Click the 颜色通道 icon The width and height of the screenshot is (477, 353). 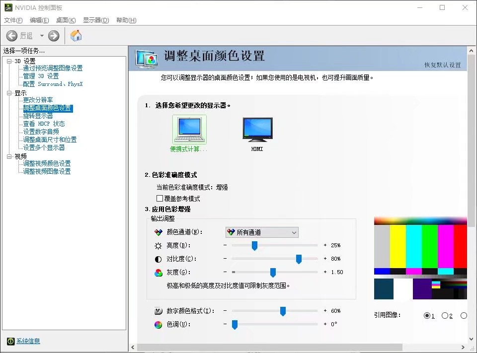[159, 232]
